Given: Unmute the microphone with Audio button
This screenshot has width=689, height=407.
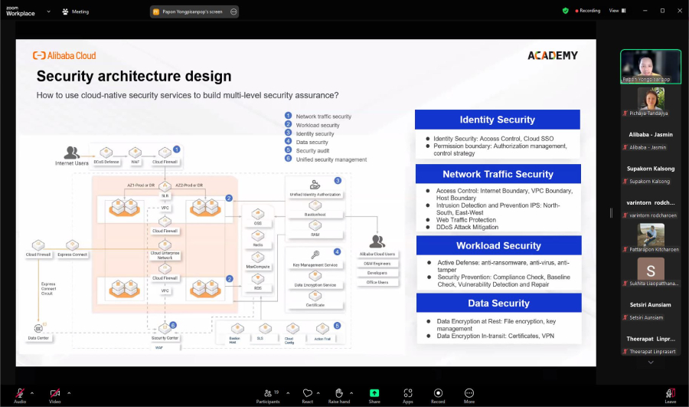Looking at the screenshot, I should pos(19,393).
